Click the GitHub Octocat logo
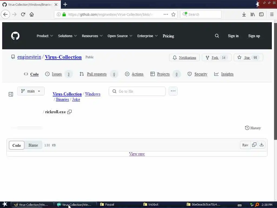Image resolution: width=277 pixels, height=208 pixels. (x=15, y=36)
